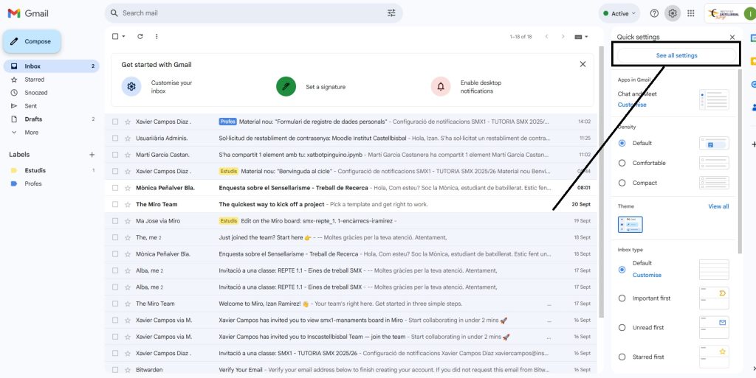Screen dimensions: 756x378
Task: Open the Active status dropdown
Action: pyautogui.click(x=619, y=13)
